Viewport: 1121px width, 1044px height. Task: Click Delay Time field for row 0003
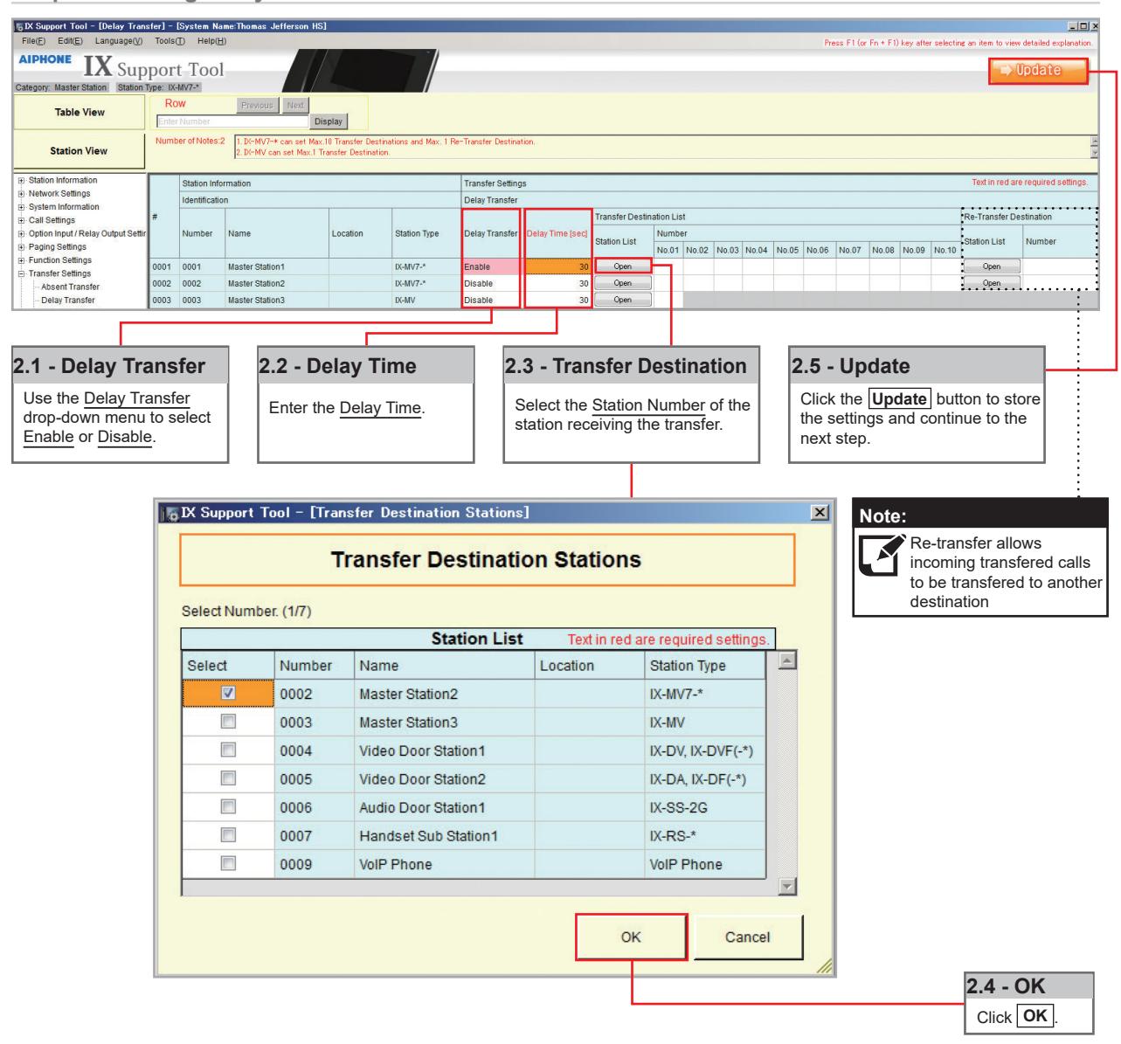pos(557,300)
